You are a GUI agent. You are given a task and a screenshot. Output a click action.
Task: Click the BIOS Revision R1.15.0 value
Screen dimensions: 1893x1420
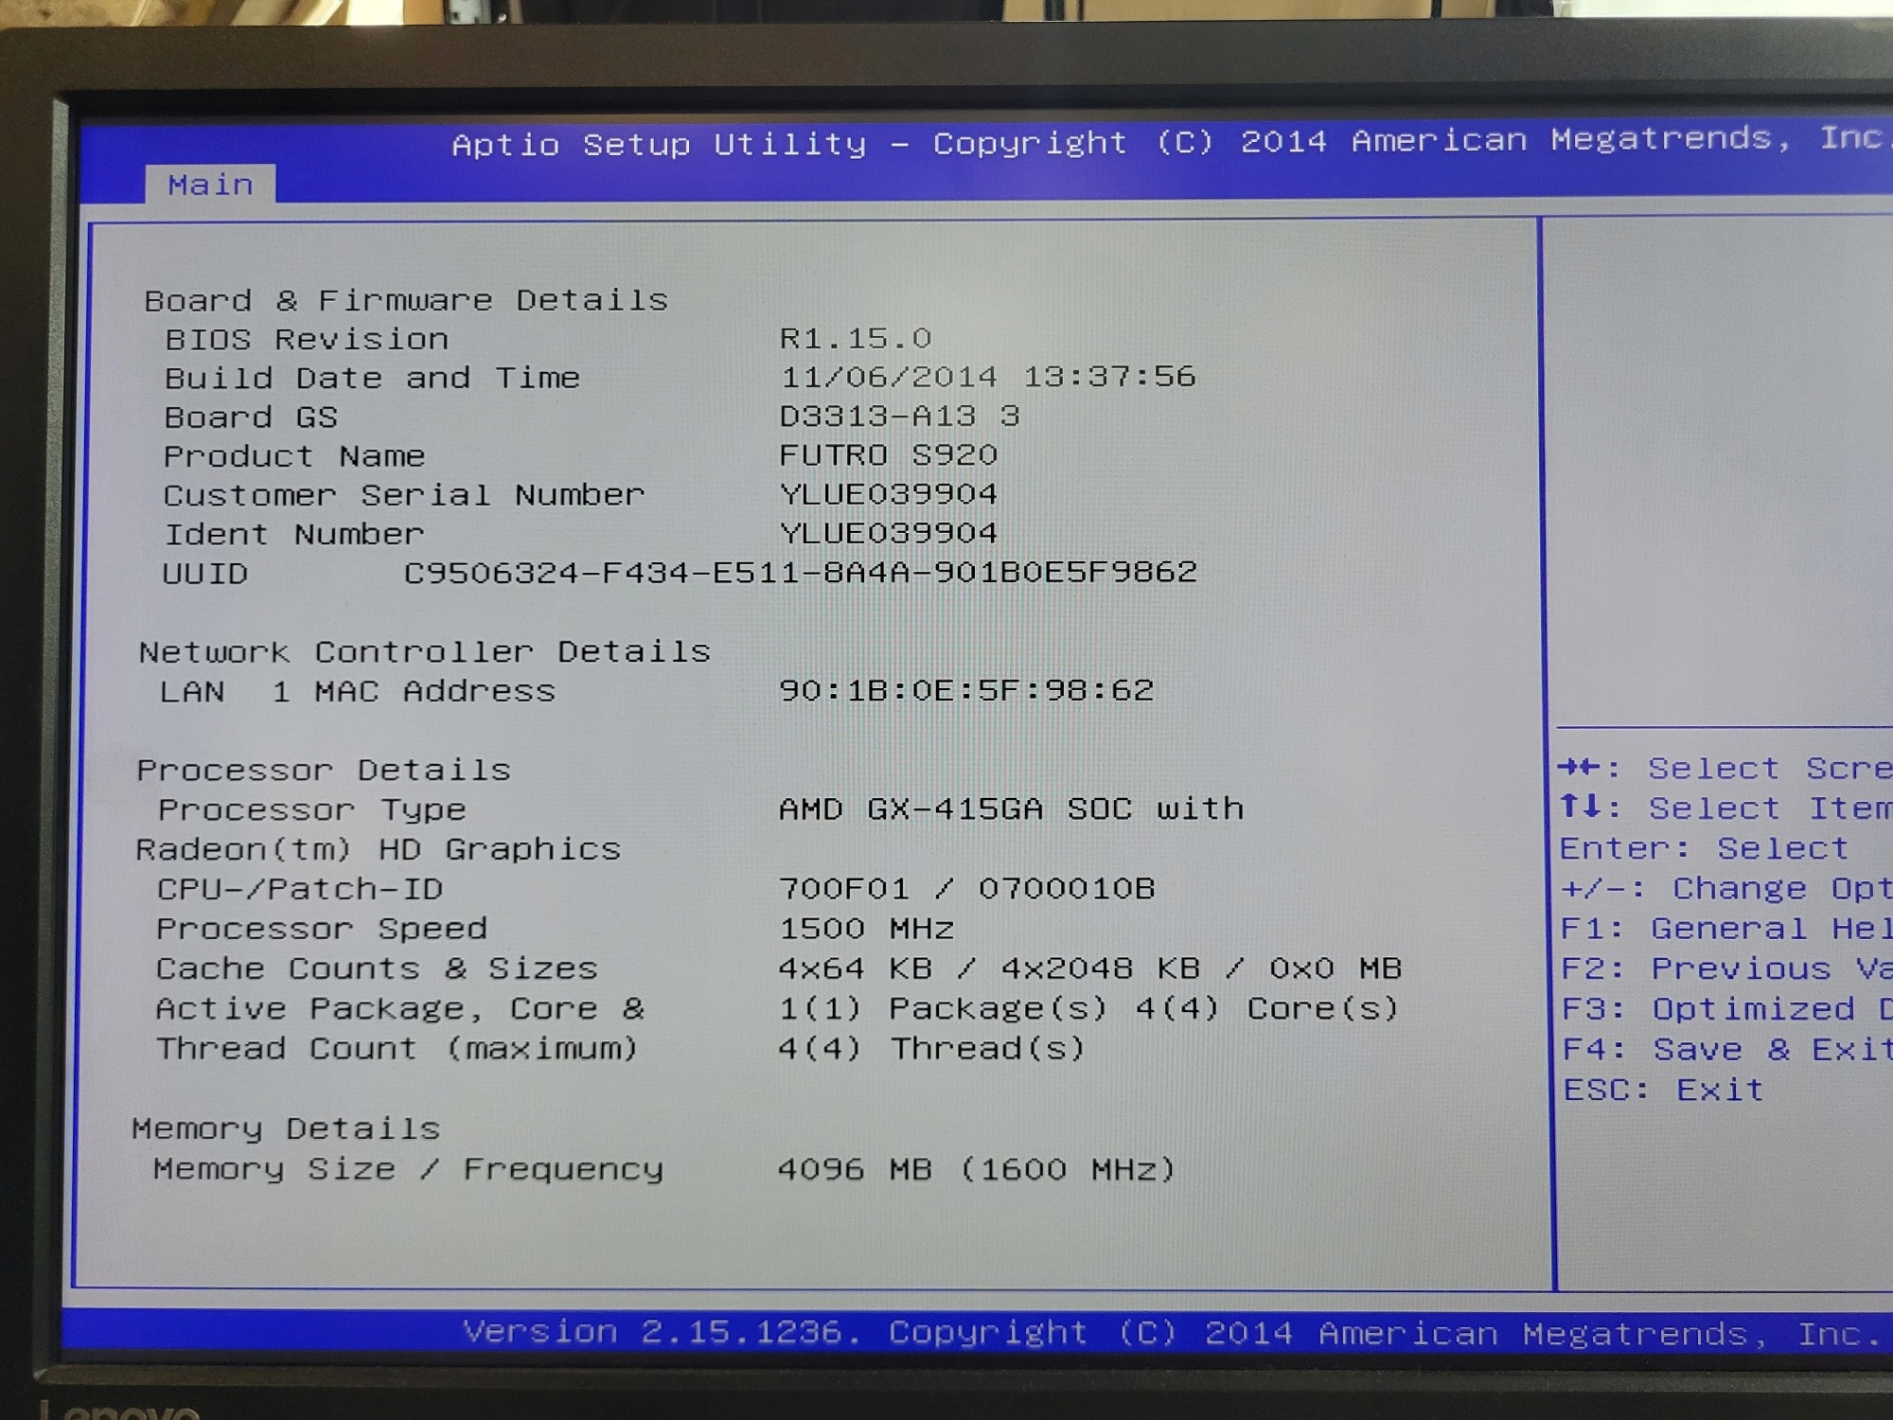855,338
